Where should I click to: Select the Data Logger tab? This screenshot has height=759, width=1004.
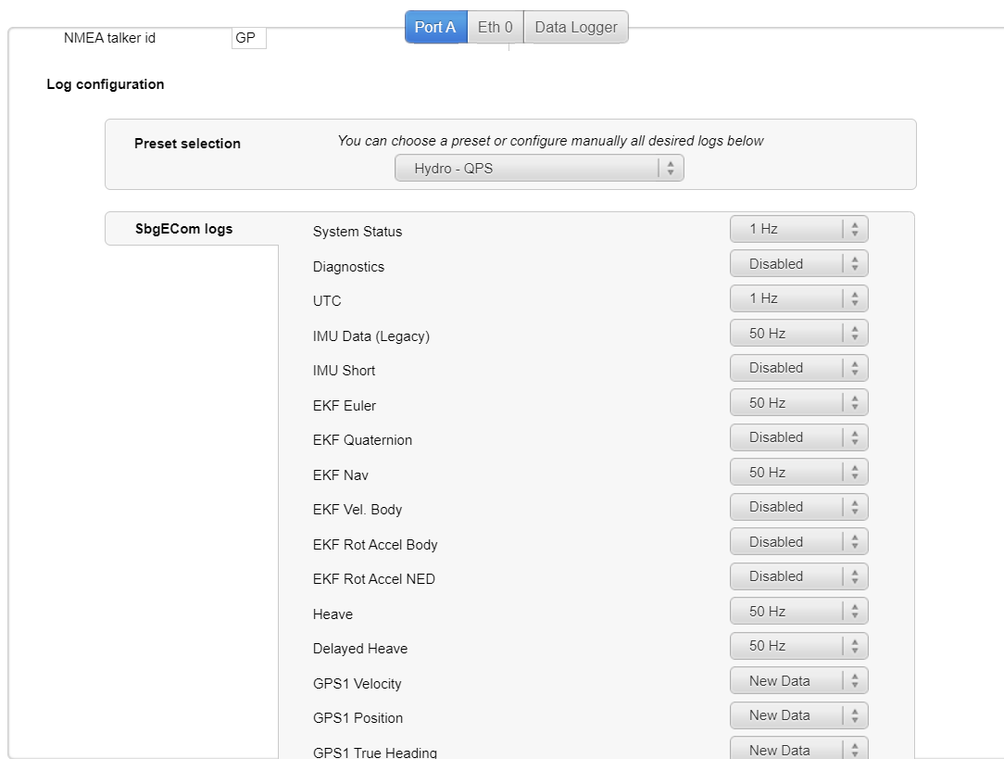575,28
